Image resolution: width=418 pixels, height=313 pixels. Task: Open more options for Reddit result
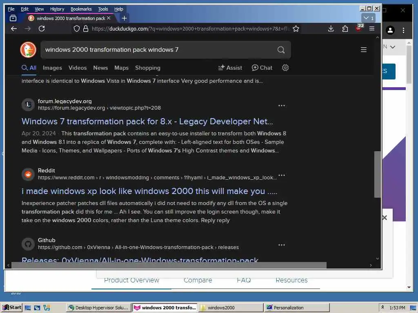pyautogui.click(x=282, y=175)
